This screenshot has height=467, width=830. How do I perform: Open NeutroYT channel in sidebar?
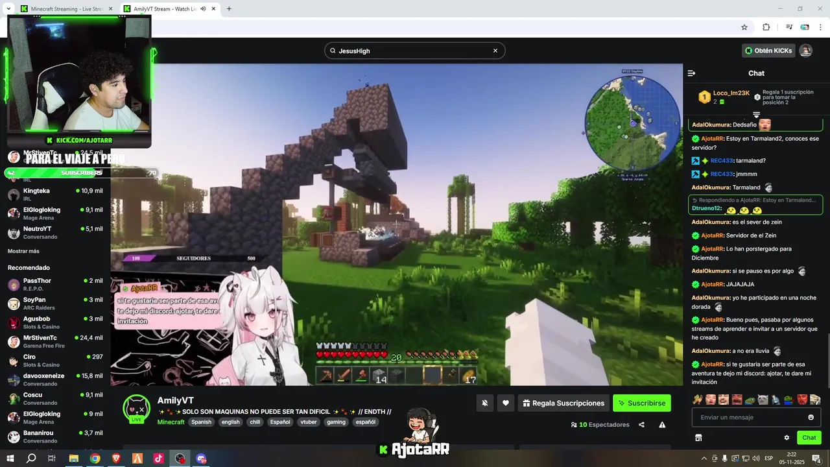coord(55,232)
